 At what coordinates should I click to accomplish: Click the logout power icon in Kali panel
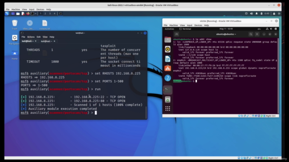coord(279,13)
